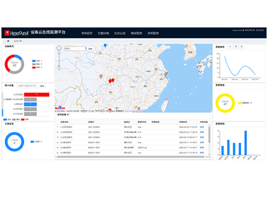Open the 系统管理 navigation menu

tap(153, 33)
